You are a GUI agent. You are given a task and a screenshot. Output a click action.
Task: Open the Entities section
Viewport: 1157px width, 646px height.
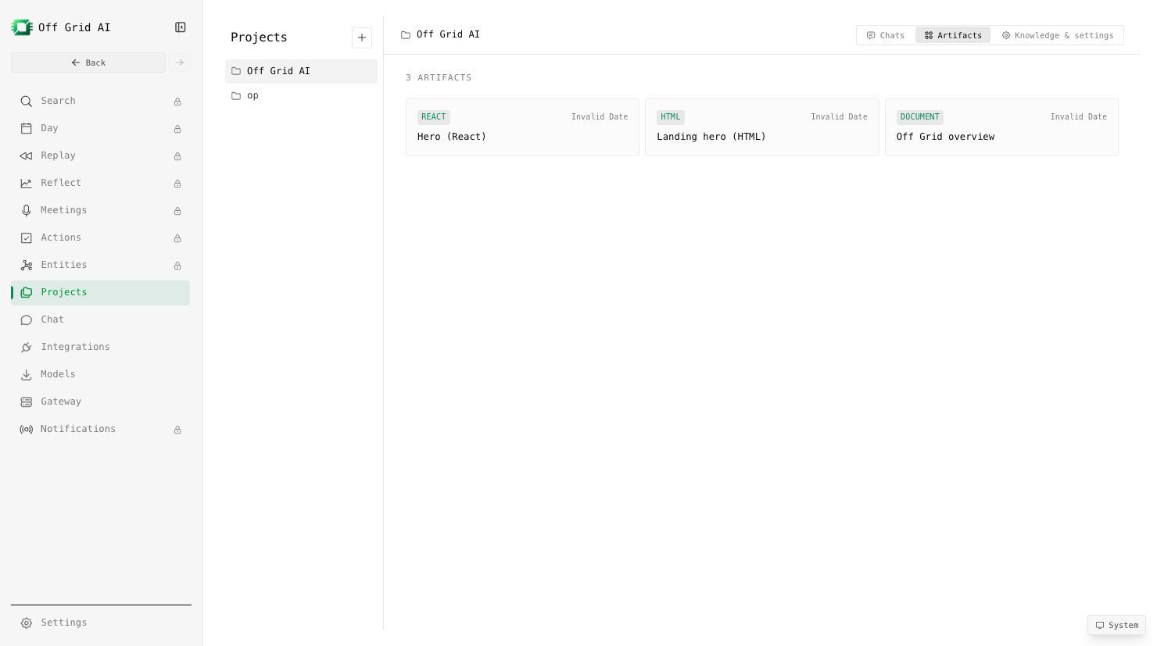pos(100,265)
